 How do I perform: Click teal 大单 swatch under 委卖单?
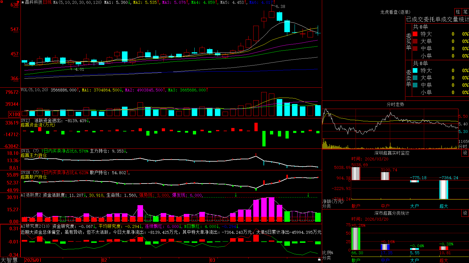tap(415, 78)
